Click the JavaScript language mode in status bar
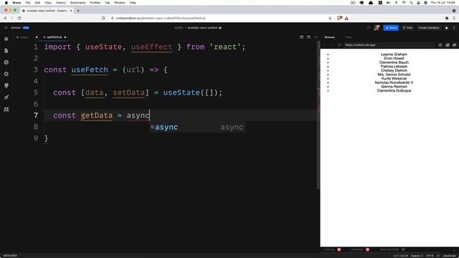 click(450, 256)
